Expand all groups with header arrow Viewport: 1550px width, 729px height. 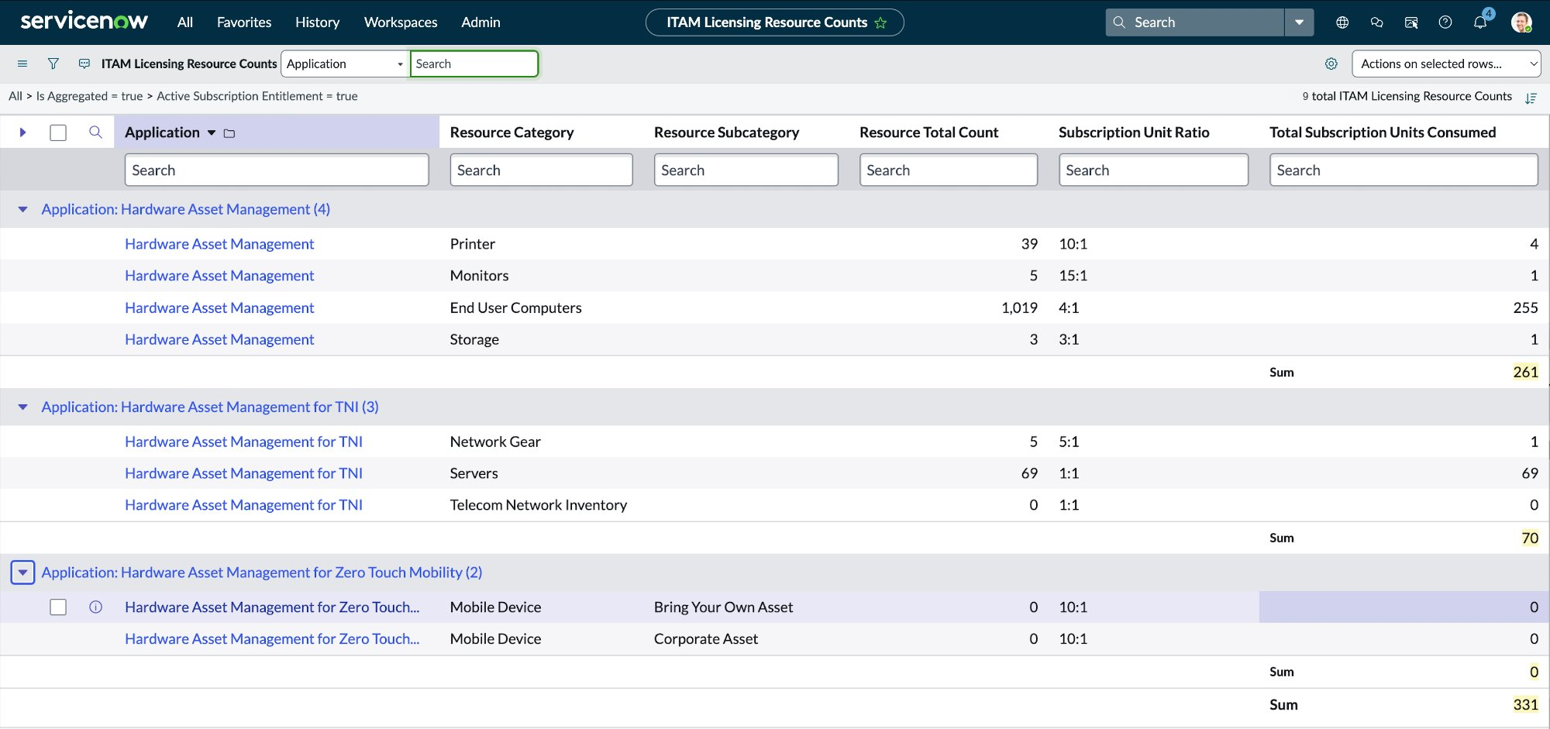(x=23, y=132)
